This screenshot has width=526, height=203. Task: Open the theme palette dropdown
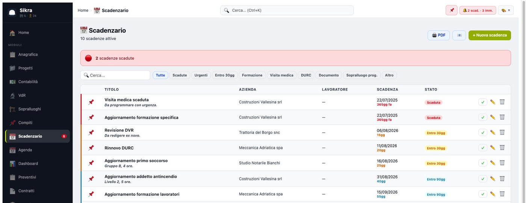pyautogui.click(x=506, y=10)
